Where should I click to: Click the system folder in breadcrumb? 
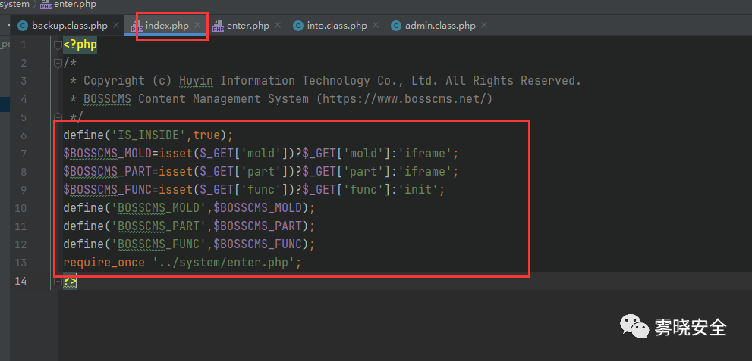pos(15,5)
